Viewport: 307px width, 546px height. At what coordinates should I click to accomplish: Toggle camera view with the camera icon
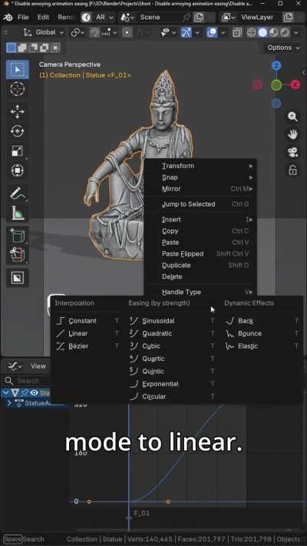[x=292, y=152]
